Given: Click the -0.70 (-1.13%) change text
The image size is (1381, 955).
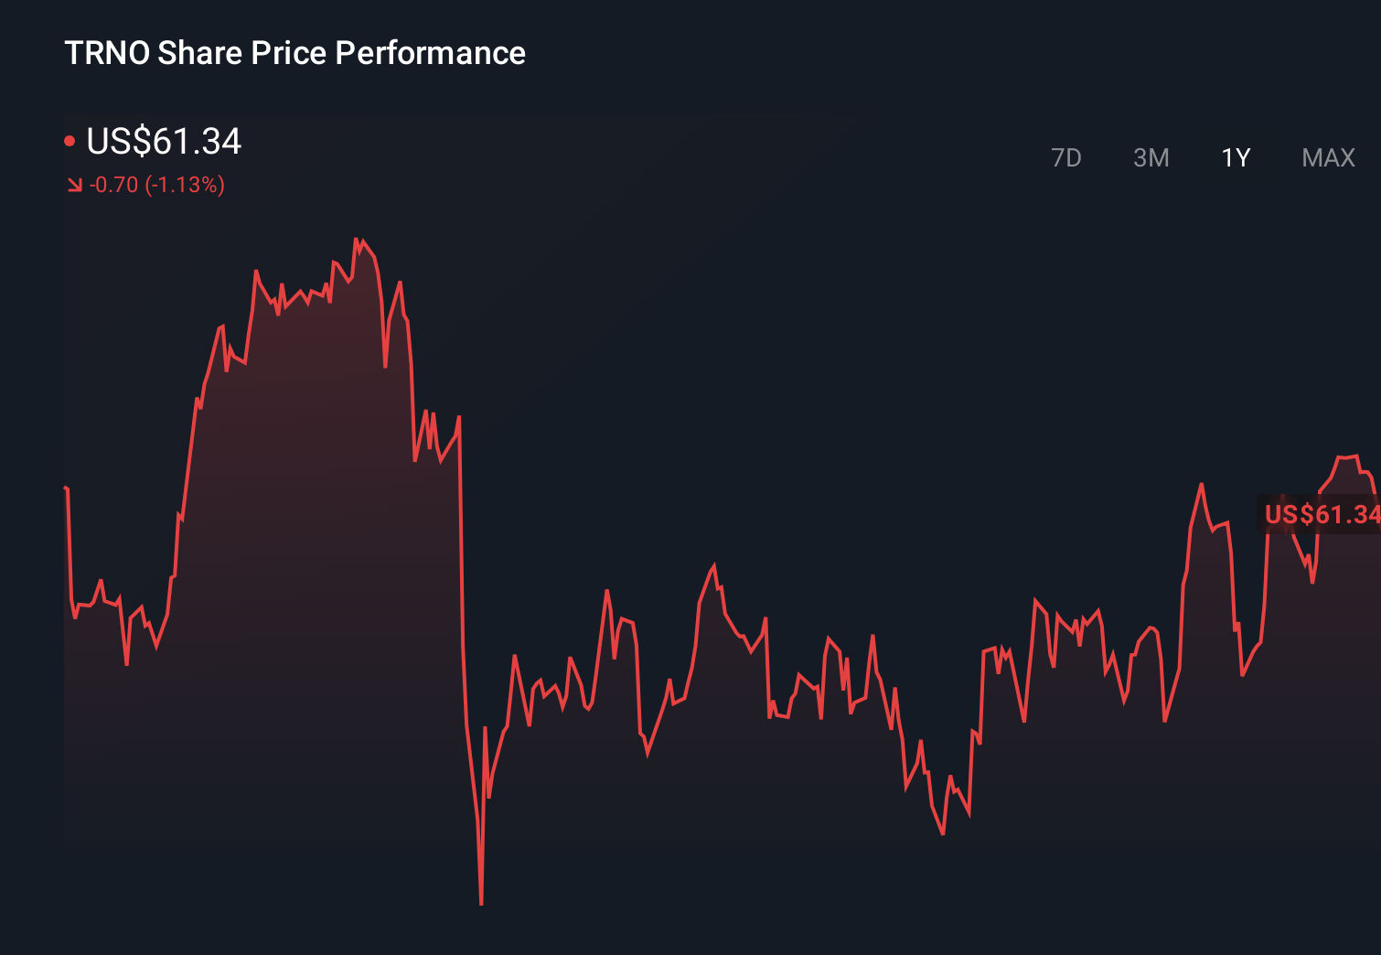Looking at the screenshot, I should pyautogui.click(x=157, y=184).
